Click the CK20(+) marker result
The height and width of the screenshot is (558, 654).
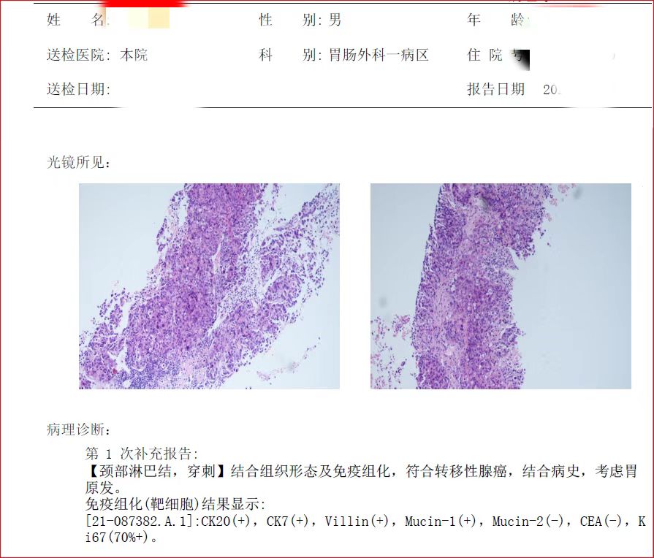tap(224, 523)
